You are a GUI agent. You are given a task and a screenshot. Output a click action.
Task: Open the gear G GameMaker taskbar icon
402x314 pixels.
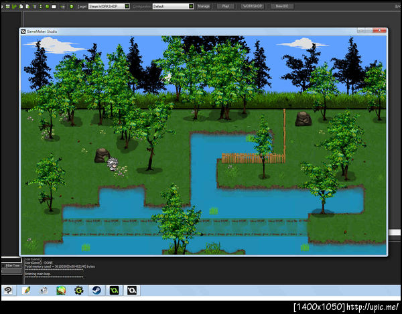(78, 291)
